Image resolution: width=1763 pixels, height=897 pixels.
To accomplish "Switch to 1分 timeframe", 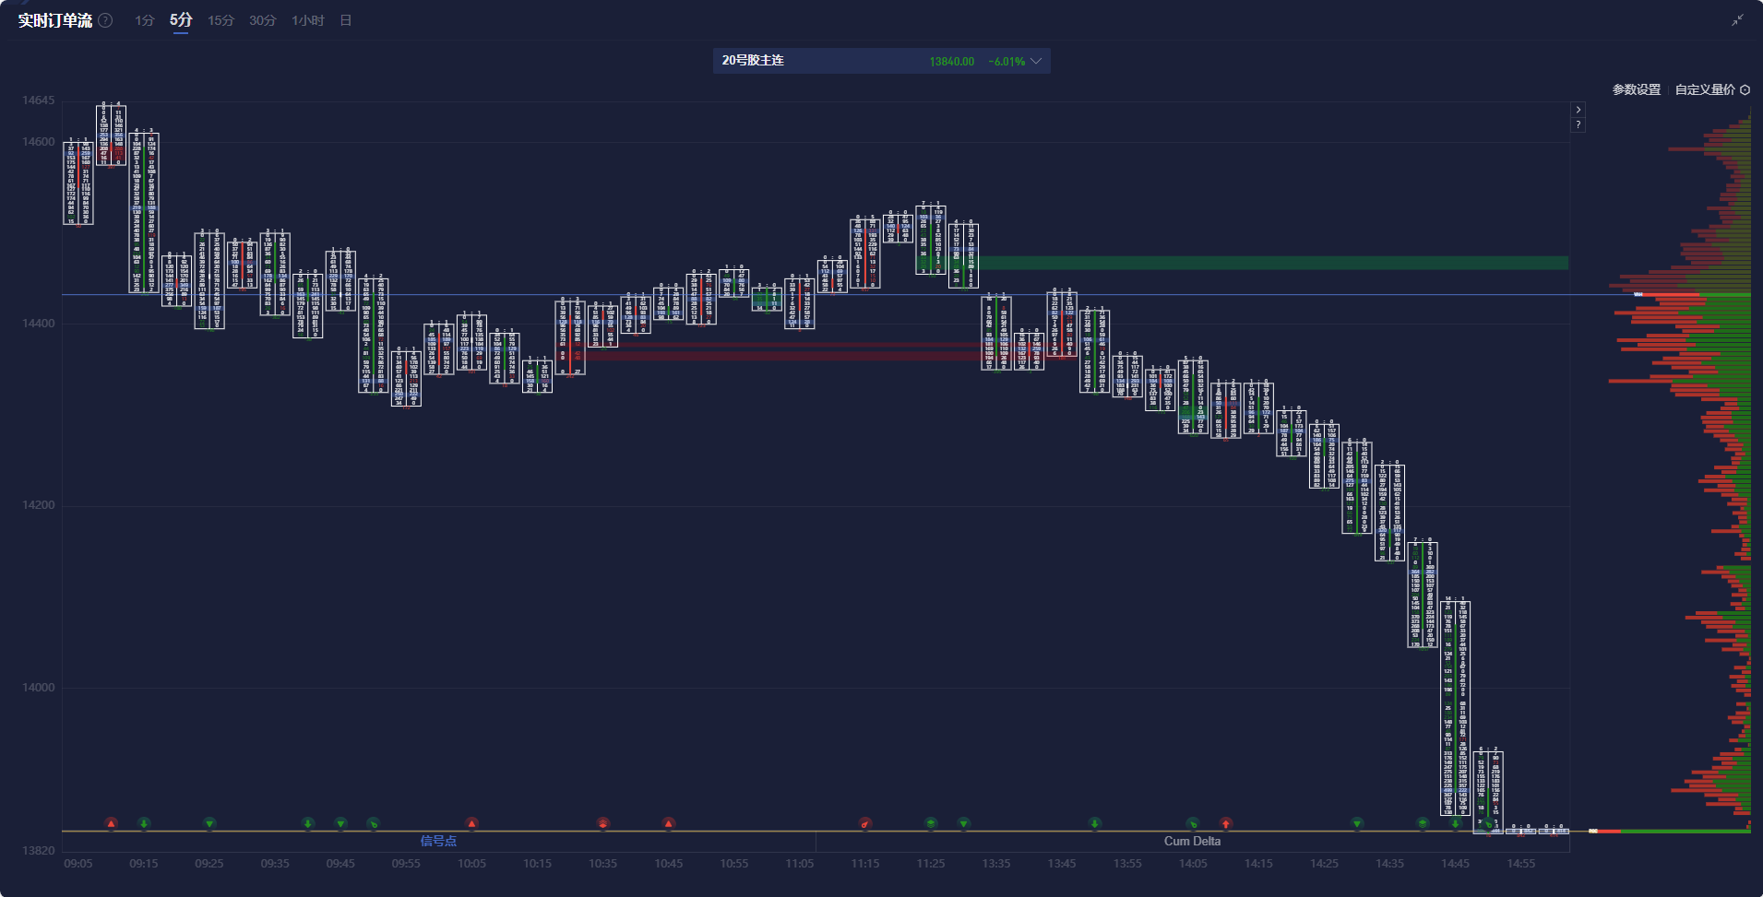I will [x=145, y=20].
